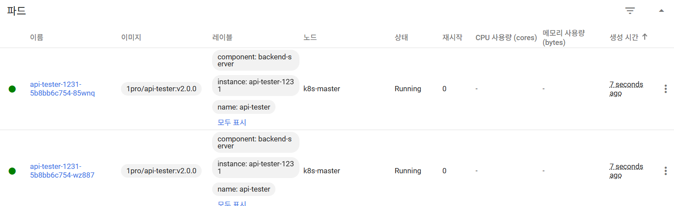Click the first pod's 7 seconds ago timestamp
674x206 pixels.
pos(626,89)
